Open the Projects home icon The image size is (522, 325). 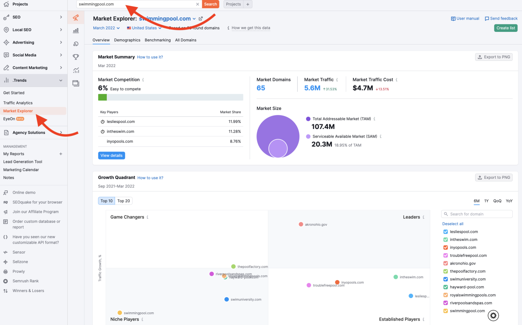coord(6,4)
